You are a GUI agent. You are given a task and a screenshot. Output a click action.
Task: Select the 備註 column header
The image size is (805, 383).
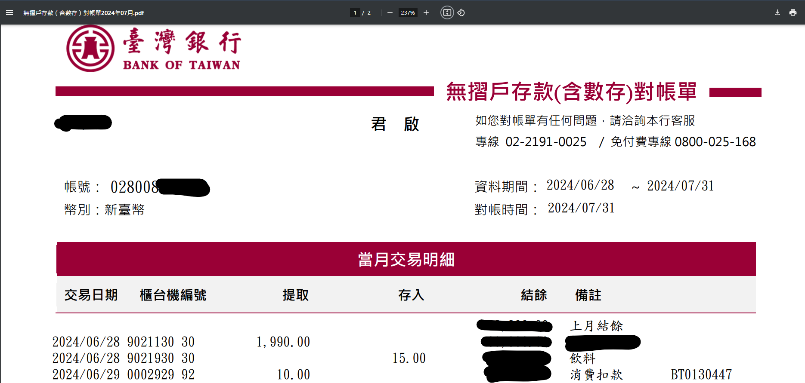tap(588, 295)
